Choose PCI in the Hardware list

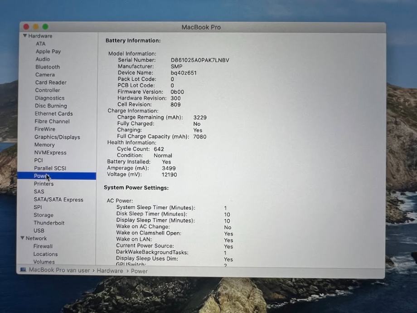pos(38,160)
